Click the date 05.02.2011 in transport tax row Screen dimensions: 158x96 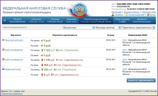[111, 40]
